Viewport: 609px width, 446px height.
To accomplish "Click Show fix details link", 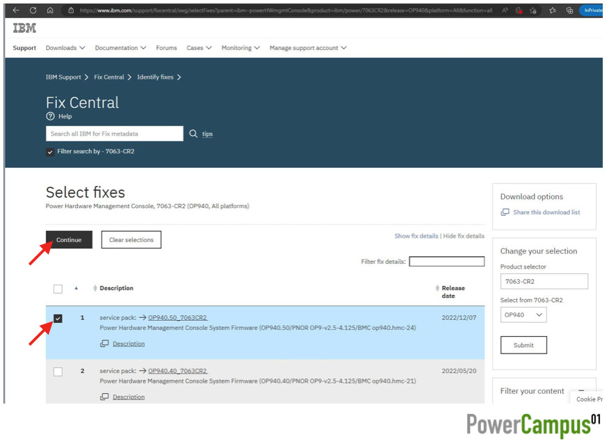I will [416, 236].
